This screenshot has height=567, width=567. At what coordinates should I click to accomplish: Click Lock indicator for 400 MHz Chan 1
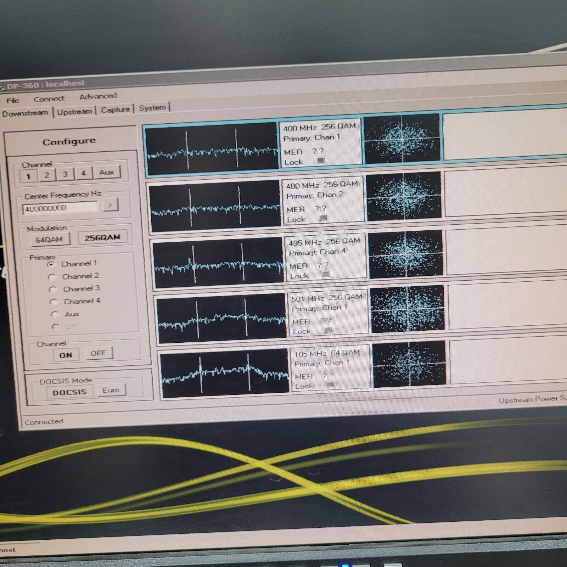(321, 161)
